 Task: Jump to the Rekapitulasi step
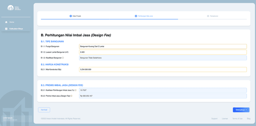click(213, 16)
